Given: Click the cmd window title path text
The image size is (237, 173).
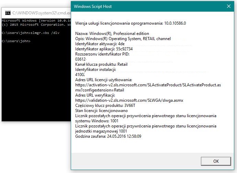Looking at the screenshot, I should coord(42,13).
